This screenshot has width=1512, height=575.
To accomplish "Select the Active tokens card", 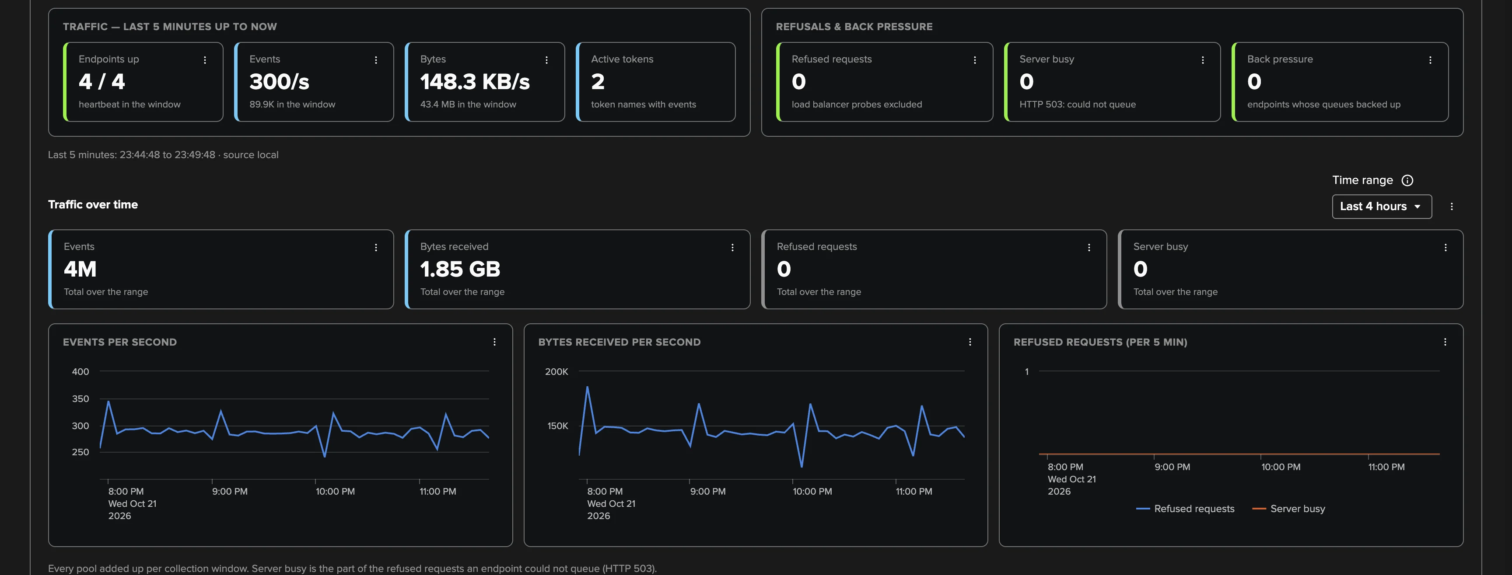I will (656, 81).
